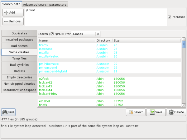Sort results by the Name column
The width and height of the screenshot is (187, 140).
tap(66, 40)
